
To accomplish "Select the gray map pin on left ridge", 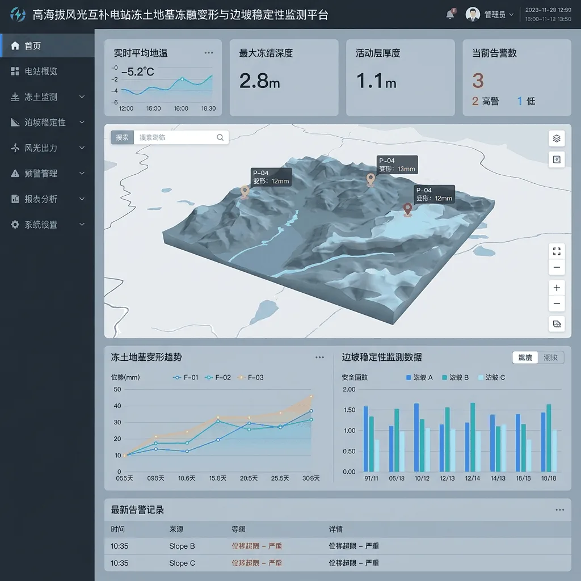I will pos(245,192).
